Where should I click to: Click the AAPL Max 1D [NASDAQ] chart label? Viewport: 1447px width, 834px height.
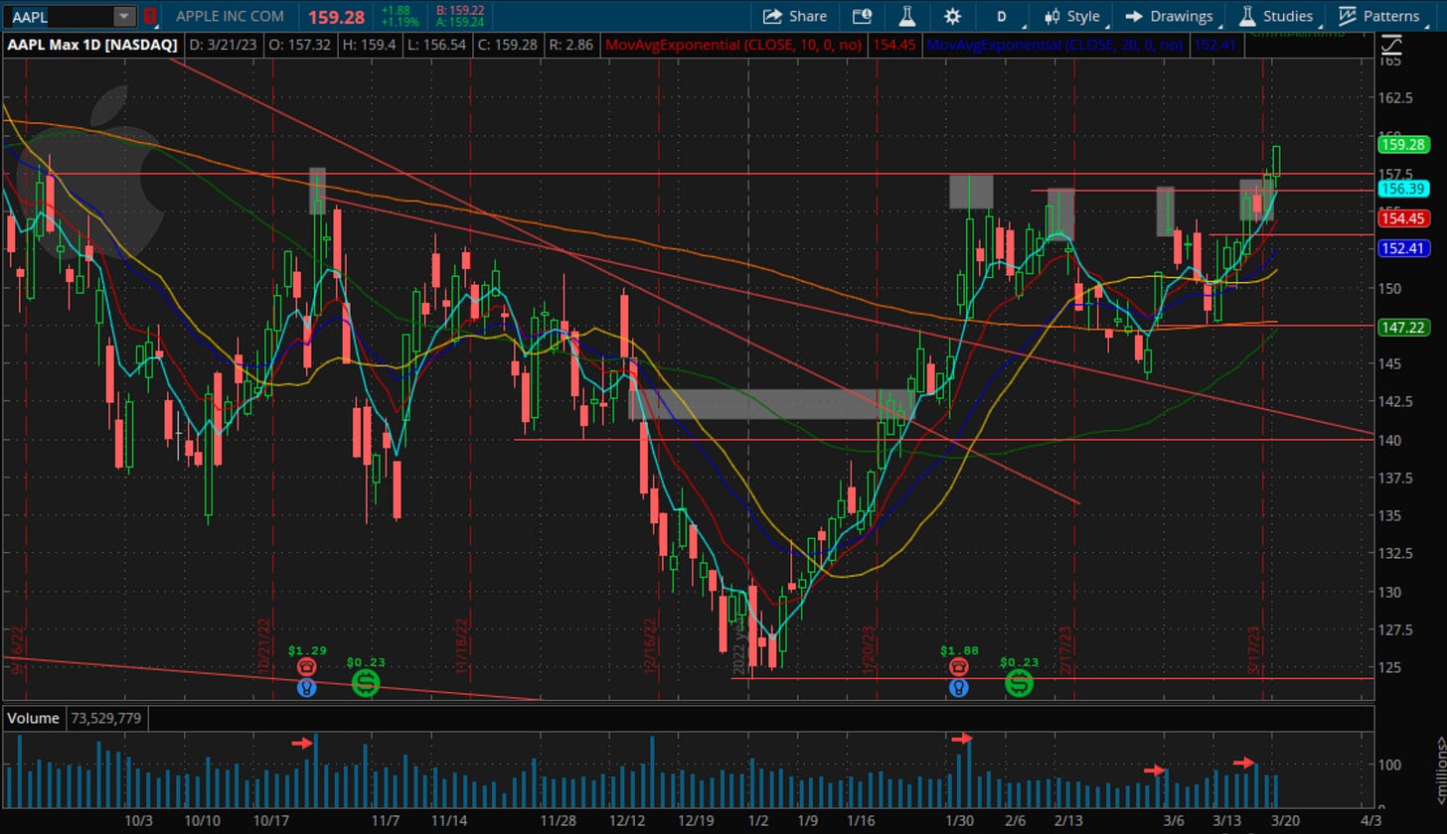click(x=94, y=45)
